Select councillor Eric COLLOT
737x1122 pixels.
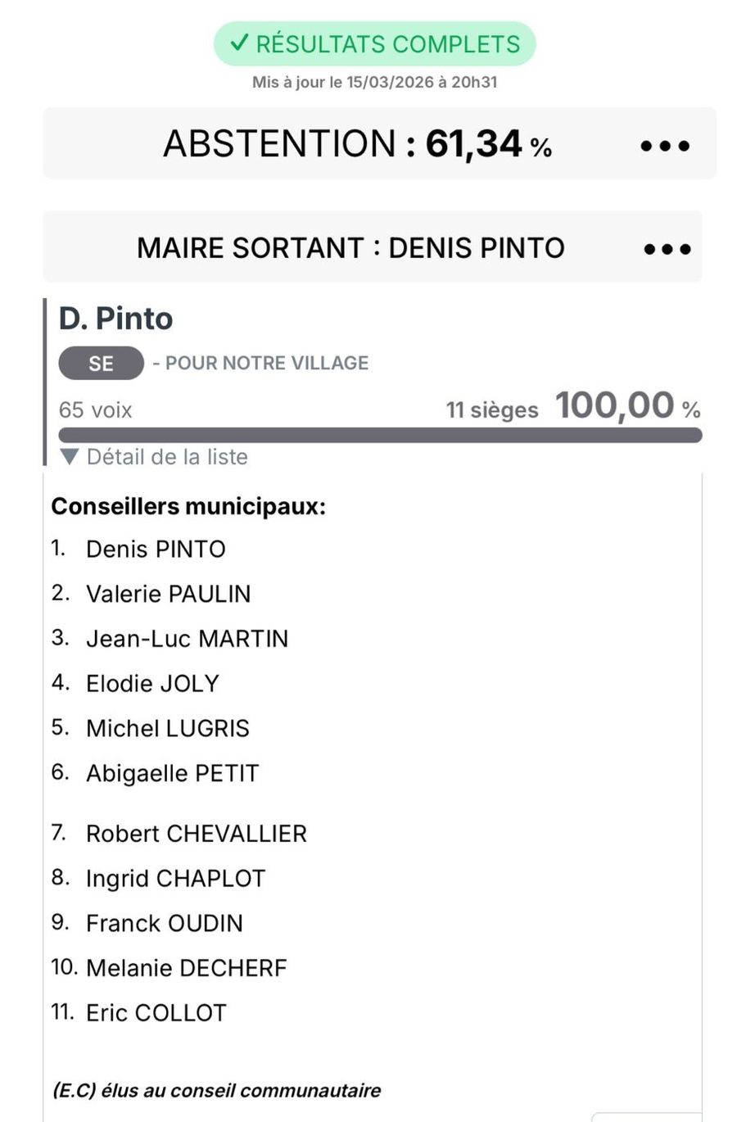(x=156, y=1013)
